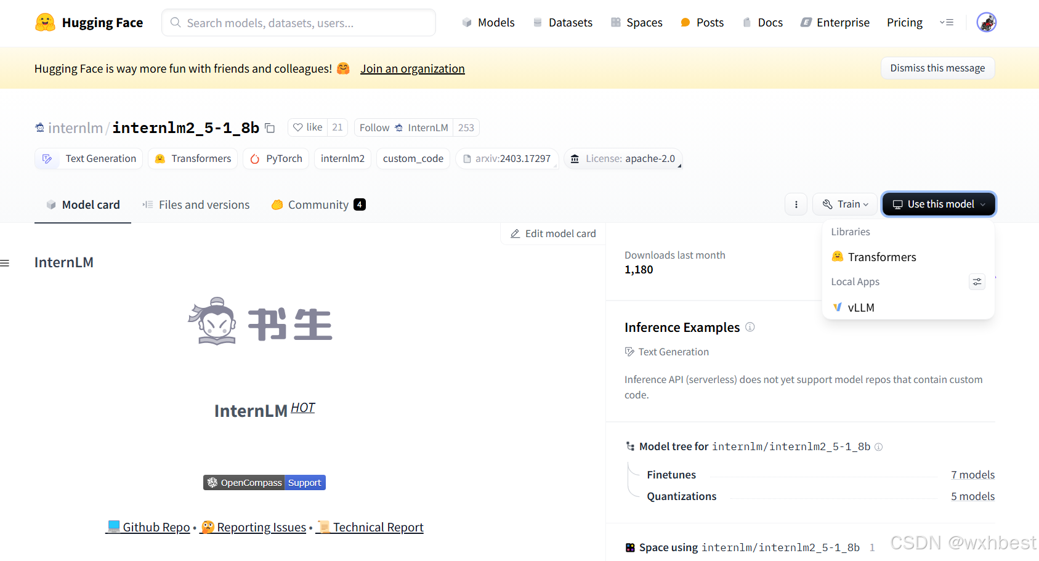Click the heart like button
The height and width of the screenshot is (561, 1039).
307,127
